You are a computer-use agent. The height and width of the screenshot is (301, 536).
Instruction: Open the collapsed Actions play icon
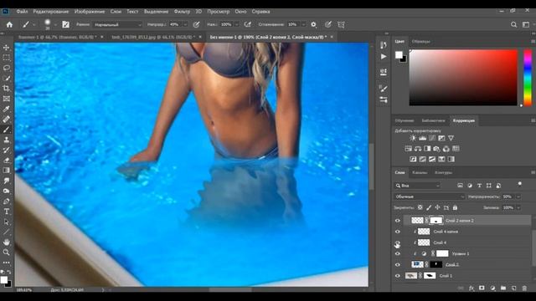coord(384,57)
